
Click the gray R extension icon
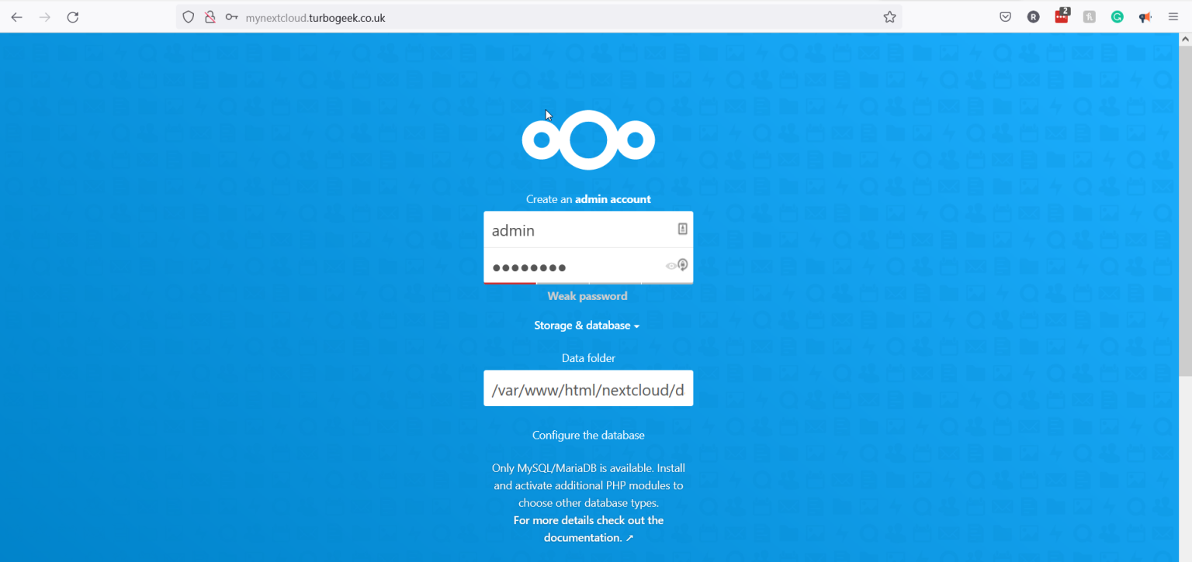1033,17
